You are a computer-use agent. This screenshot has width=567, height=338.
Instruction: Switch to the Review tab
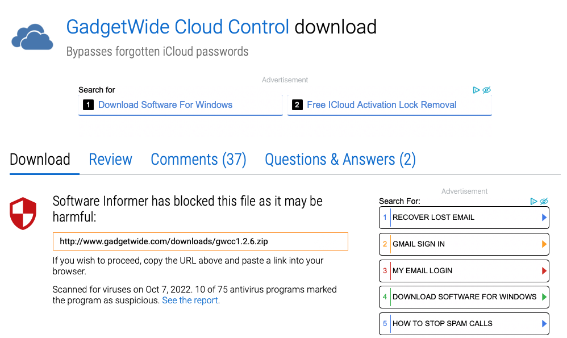click(111, 160)
